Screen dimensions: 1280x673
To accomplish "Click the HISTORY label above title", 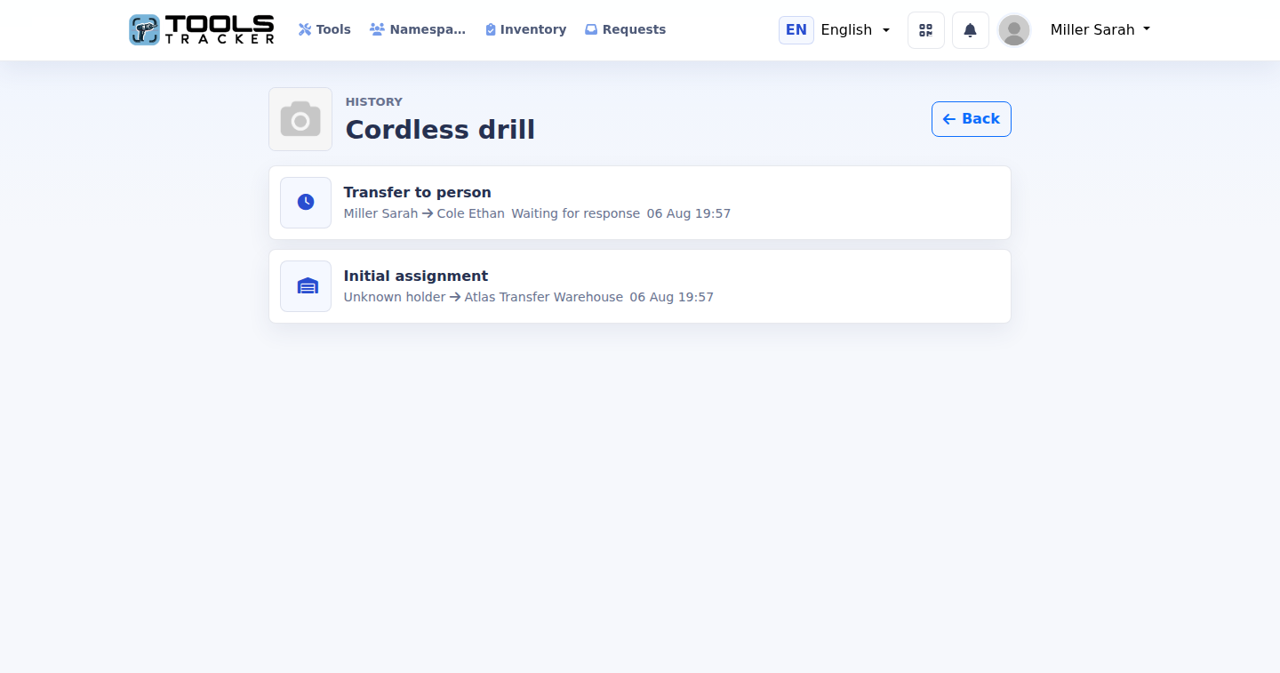I will pos(374,101).
